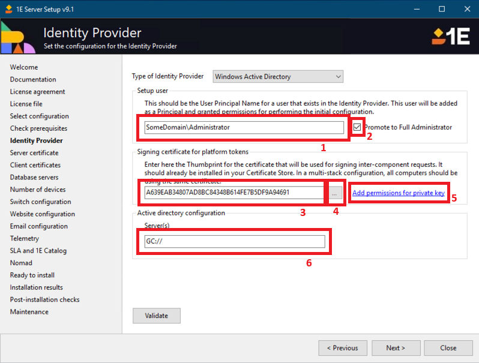The width and height of the screenshot is (479, 363).
Task: Click the Close button at bottom
Action: click(448, 348)
